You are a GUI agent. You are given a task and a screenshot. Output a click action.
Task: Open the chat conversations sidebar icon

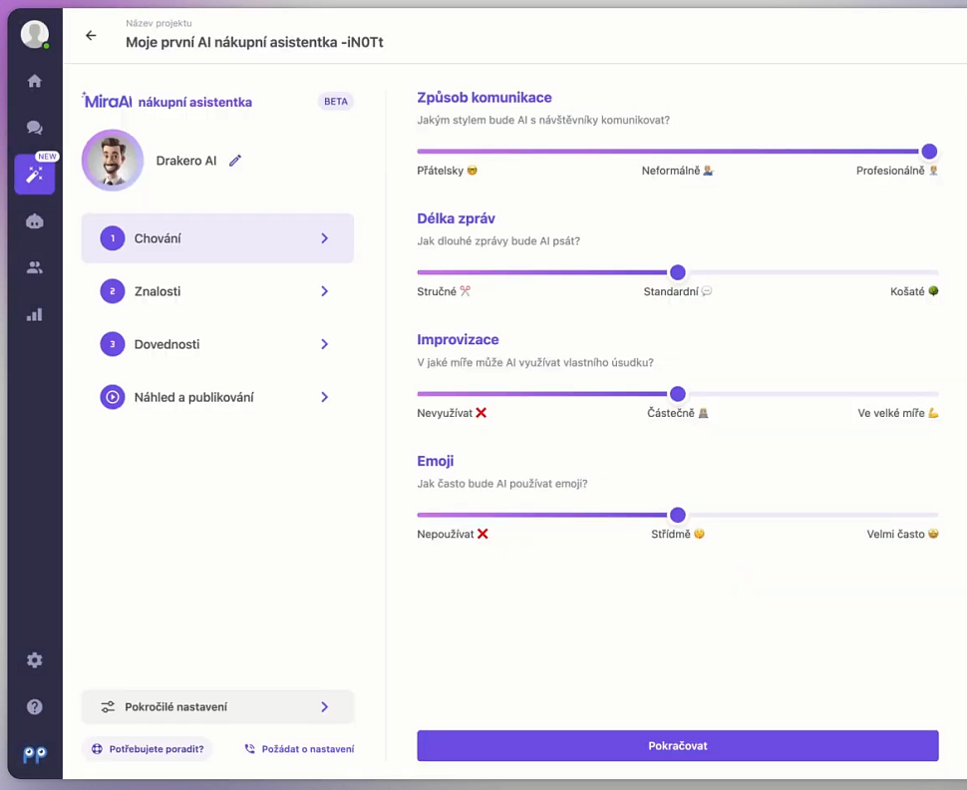(x=35, y=128)
